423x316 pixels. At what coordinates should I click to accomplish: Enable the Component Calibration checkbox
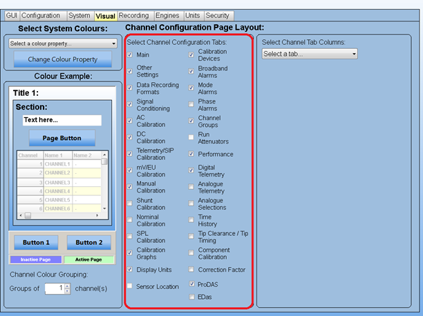click(x=191, y=253)
